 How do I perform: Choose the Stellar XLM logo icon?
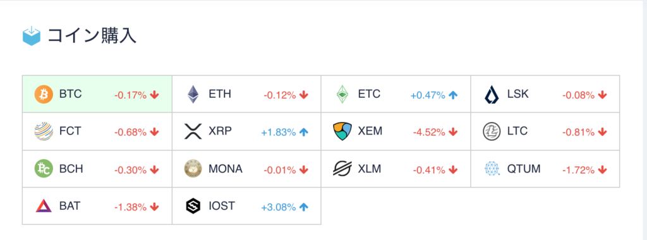point(342,169)
